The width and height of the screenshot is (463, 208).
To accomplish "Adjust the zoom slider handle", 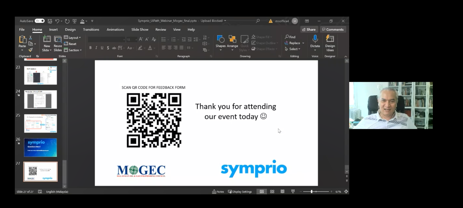I will coord(311,192).
